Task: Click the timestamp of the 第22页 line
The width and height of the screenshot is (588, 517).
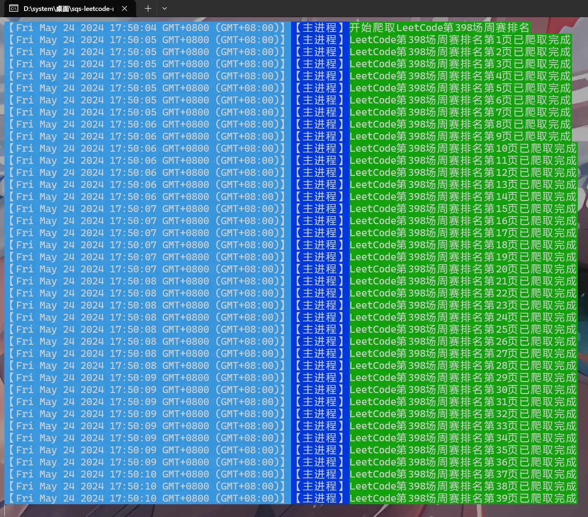Action: pos(146,293)
